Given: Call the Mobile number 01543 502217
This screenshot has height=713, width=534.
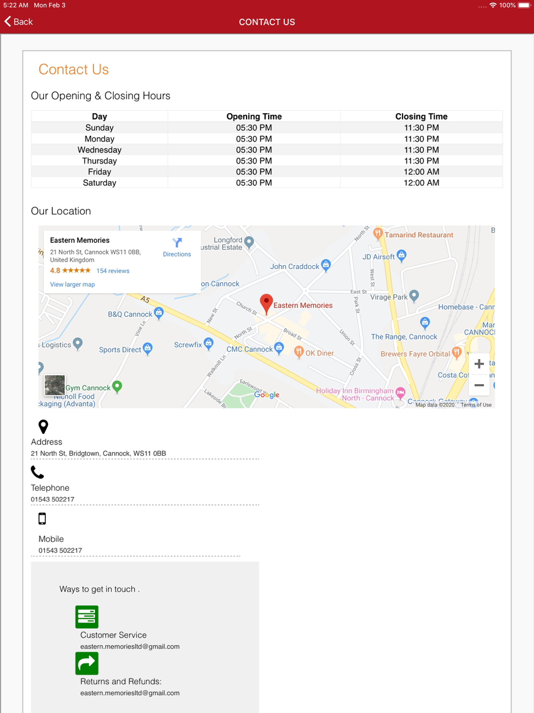Looking at the screenshot, I should pyautogui.click(x=60, y=551).
